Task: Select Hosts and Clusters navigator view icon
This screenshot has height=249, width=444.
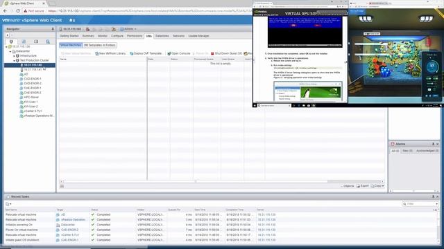Action: click(11, 41)
